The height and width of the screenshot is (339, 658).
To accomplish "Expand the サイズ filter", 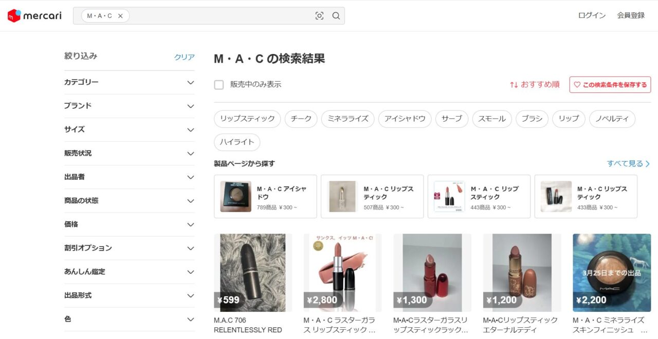I will (130, 129).
